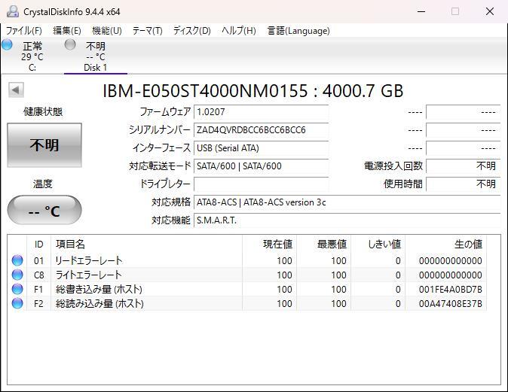Click the empty drive letter field

261,184
